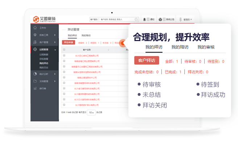Open the administrator account dropdown
Image resolution: width=238 pixels, height=145 pixels.
(x=188, y=20)
